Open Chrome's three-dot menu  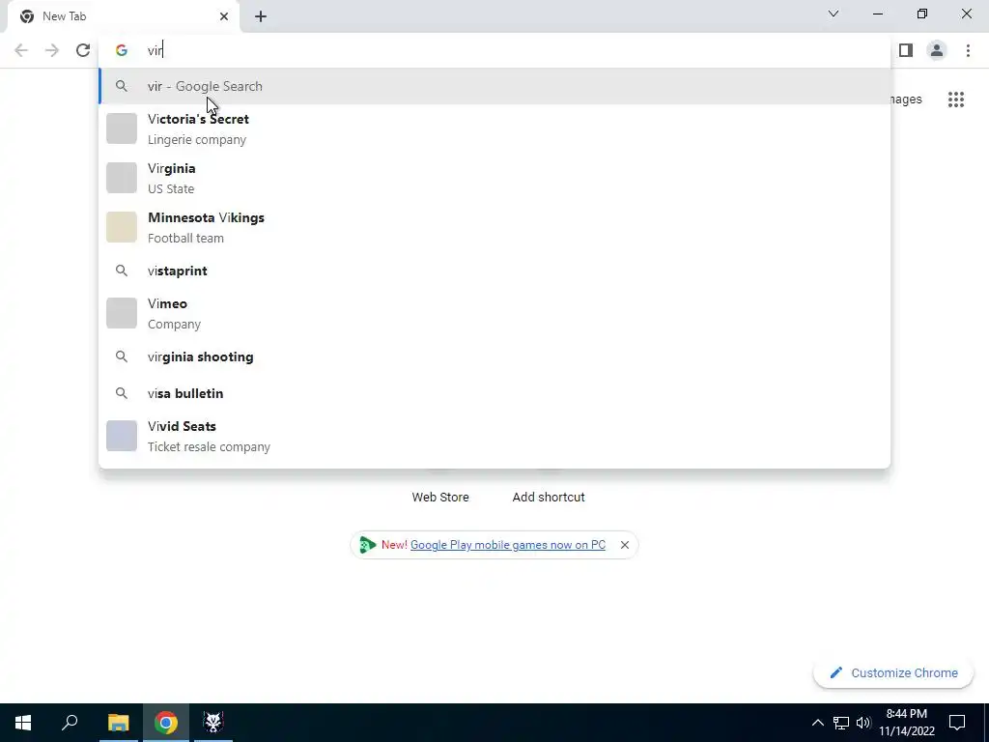click(968, 50)
